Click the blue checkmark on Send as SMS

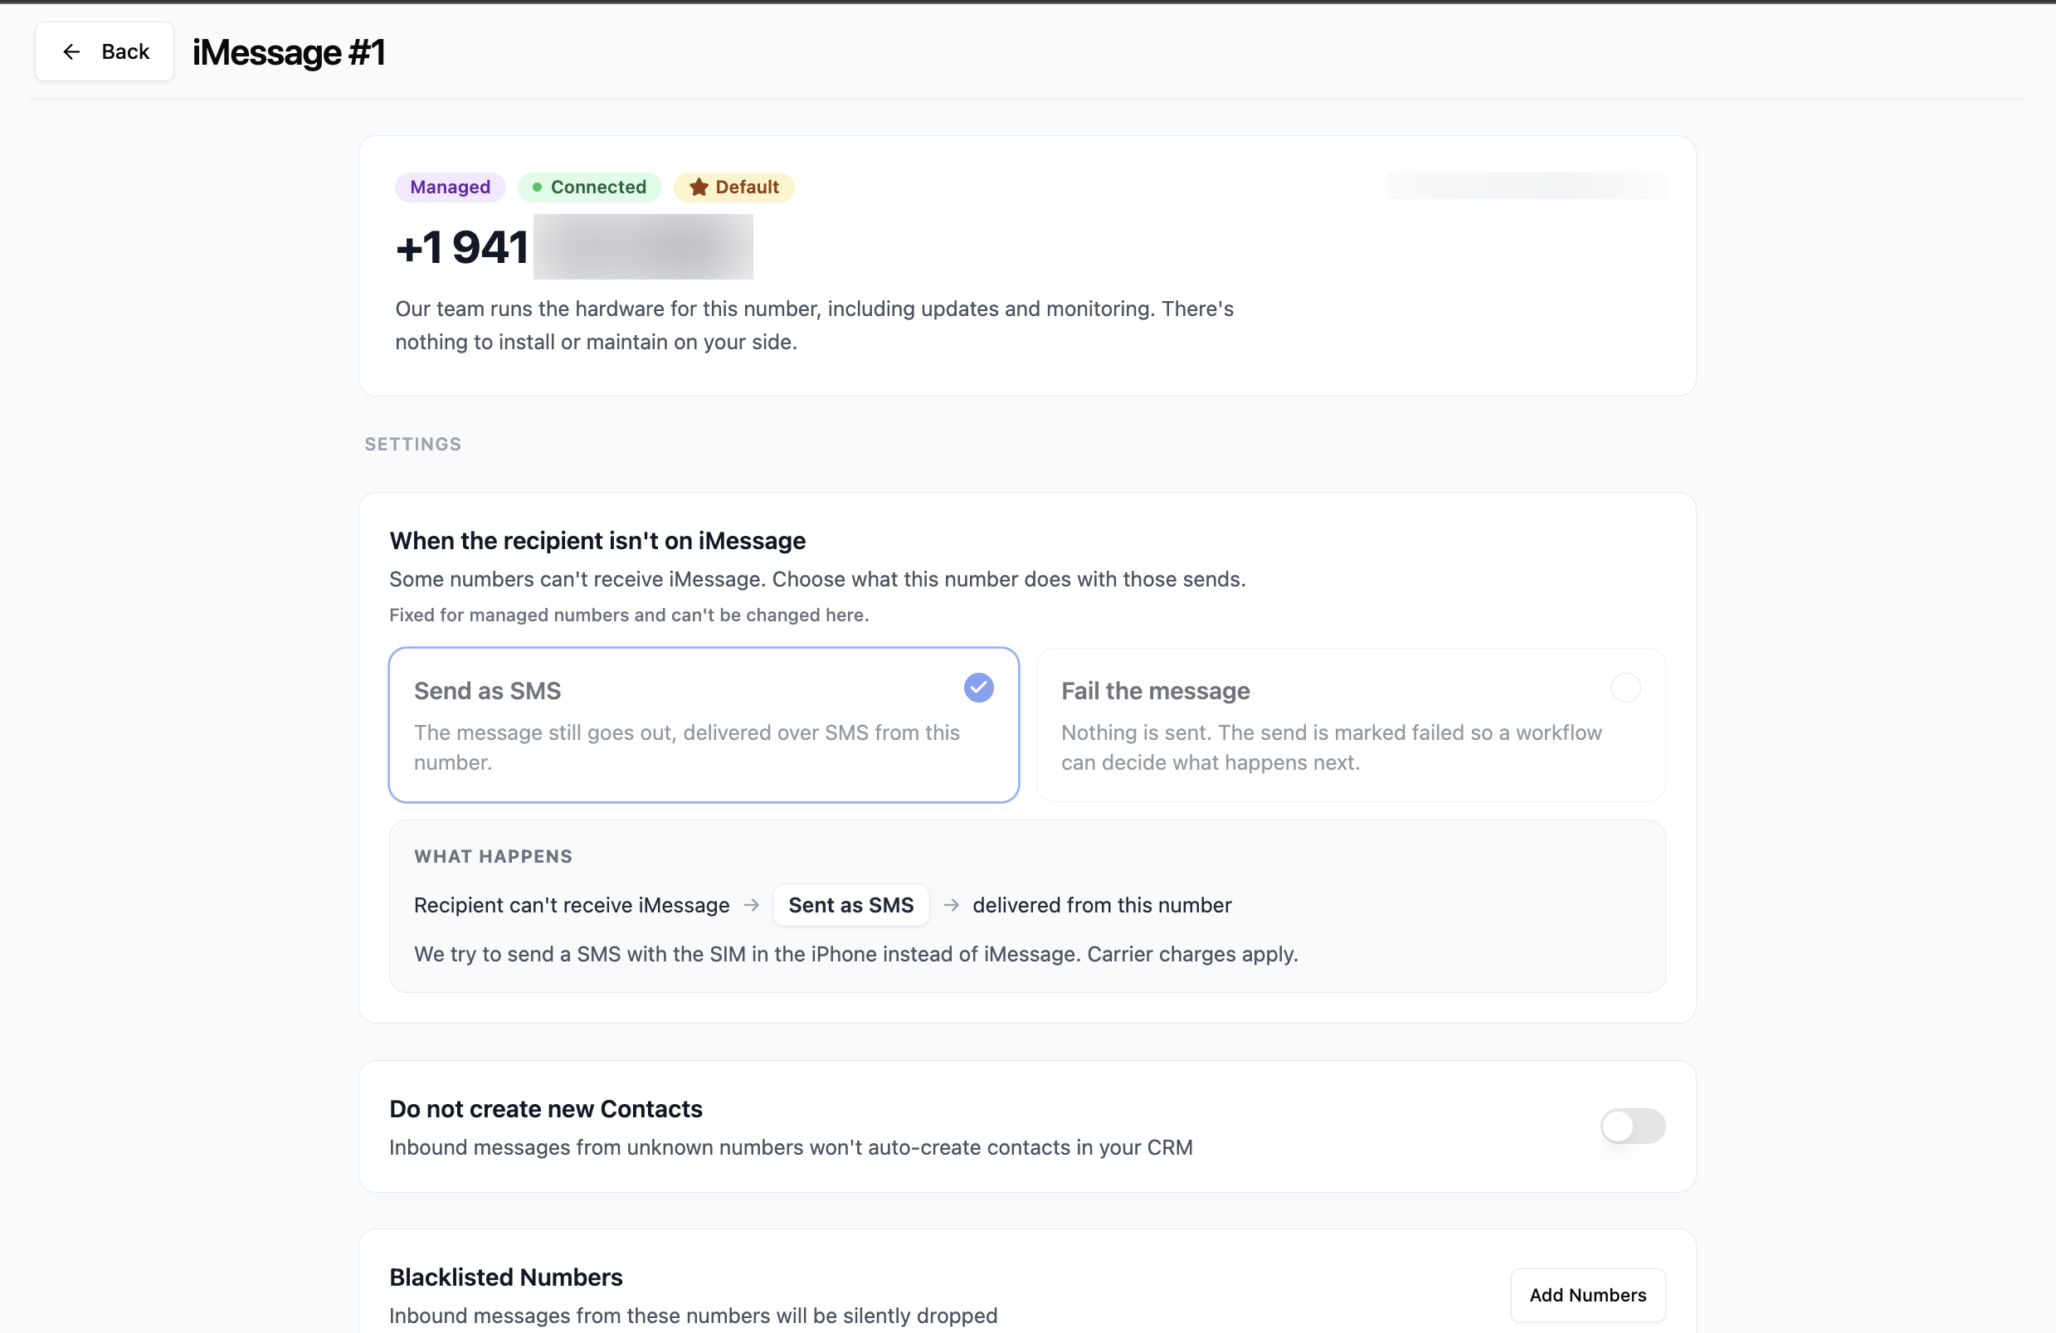pyautogui.click(x=979, y=688)
